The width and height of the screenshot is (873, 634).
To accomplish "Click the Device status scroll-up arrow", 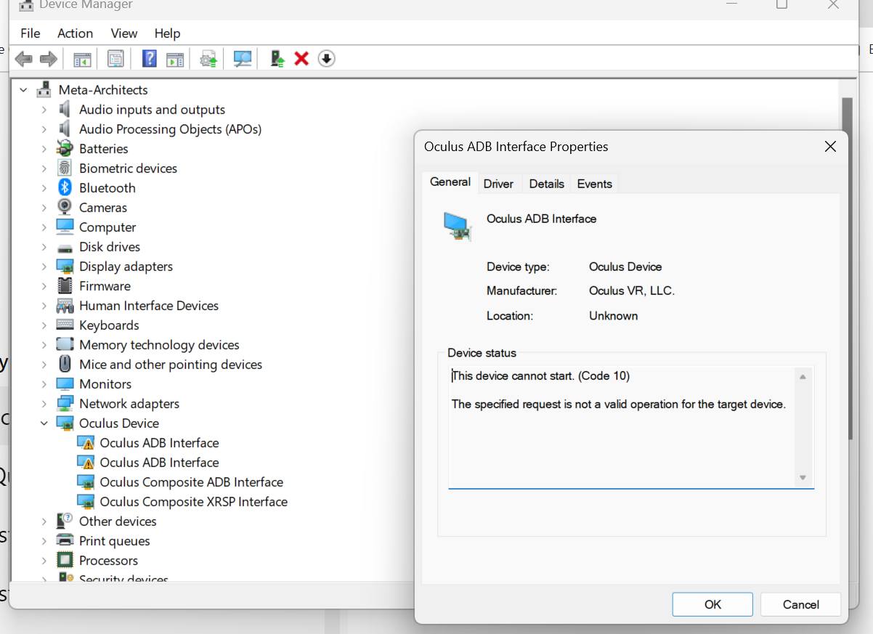I will (x=803, y=376).
